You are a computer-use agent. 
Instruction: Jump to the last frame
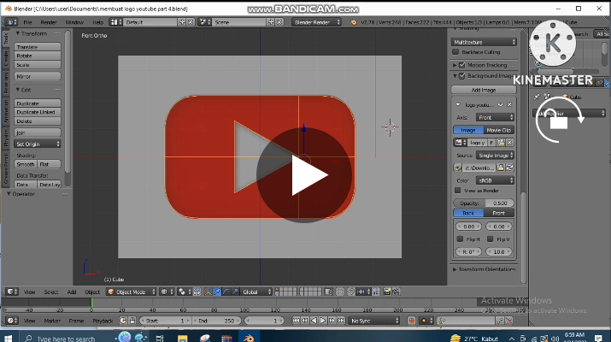click(341, 321)
